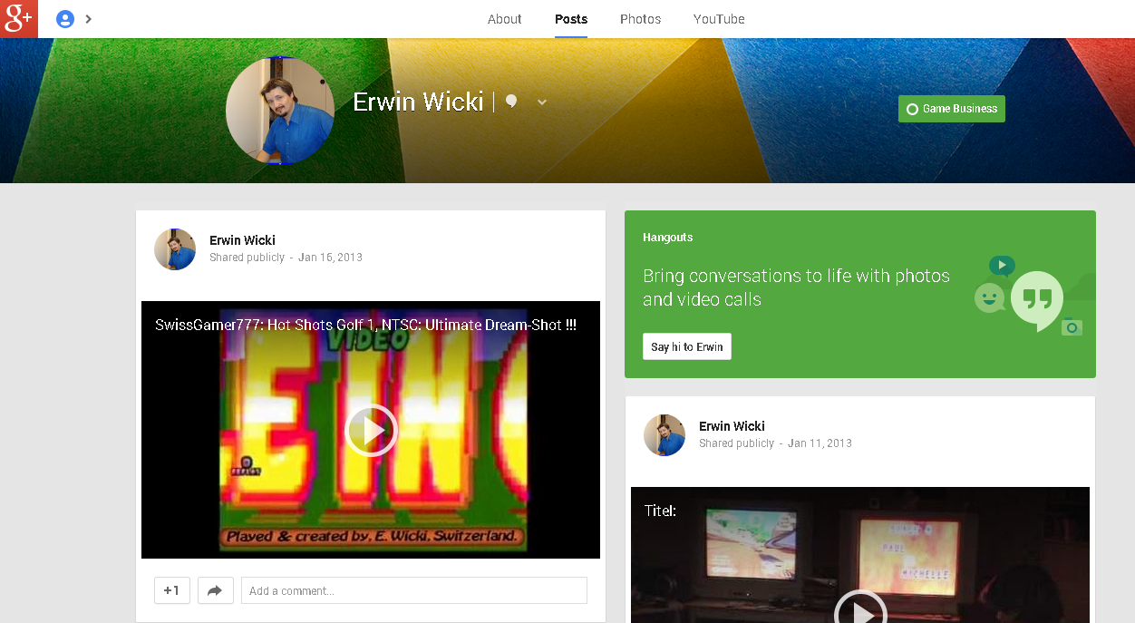Click the hangout bubble icon beside name
The image size is (1135, 623).
coord(511,102)
